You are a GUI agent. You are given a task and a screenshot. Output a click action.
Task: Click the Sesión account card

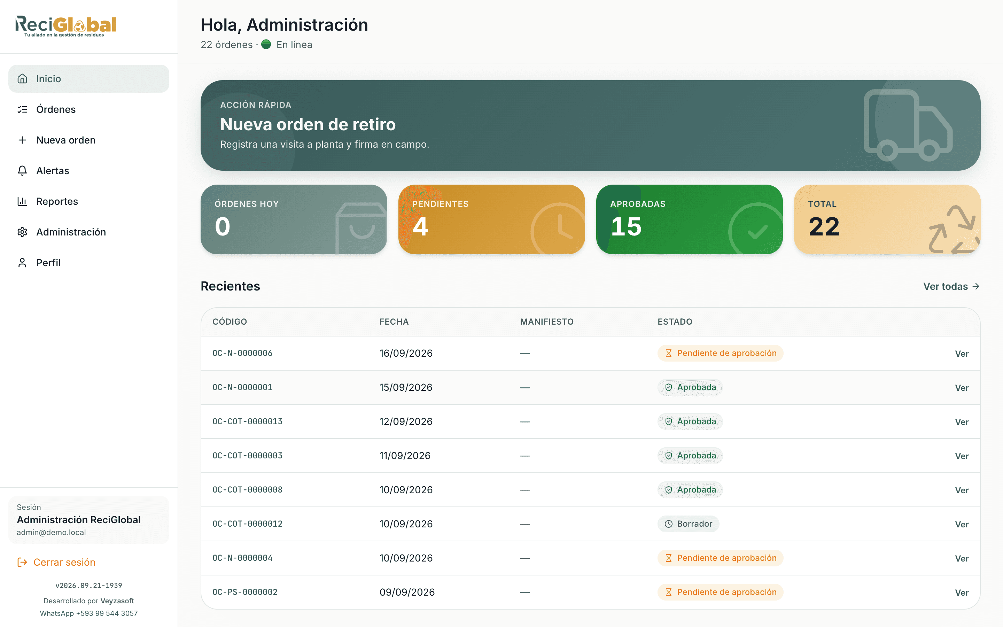tap(89, 520)
